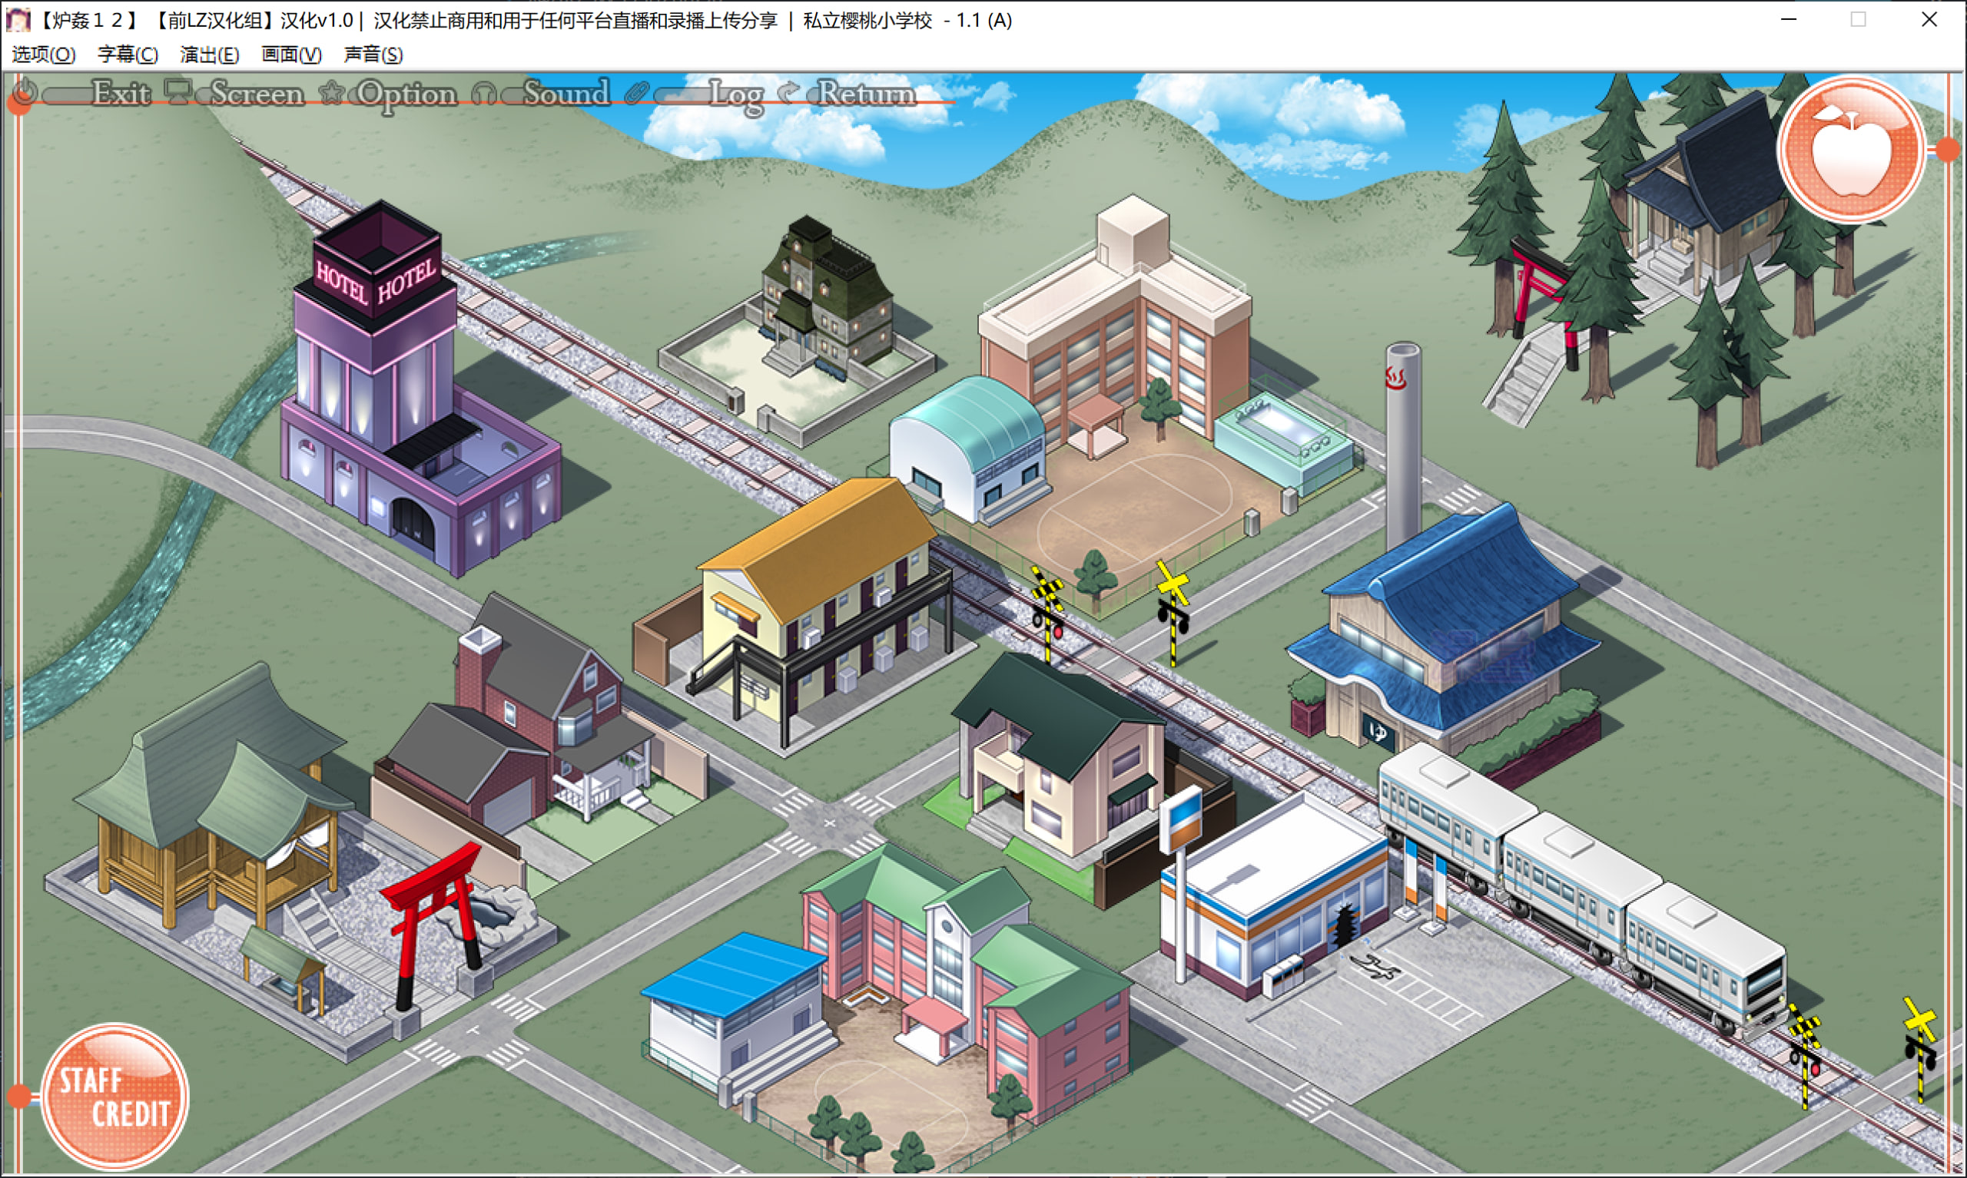This screenshot has height=1178, width=1967.
Task: Open the Staff Credit round button
Action: click(114, 1097)
